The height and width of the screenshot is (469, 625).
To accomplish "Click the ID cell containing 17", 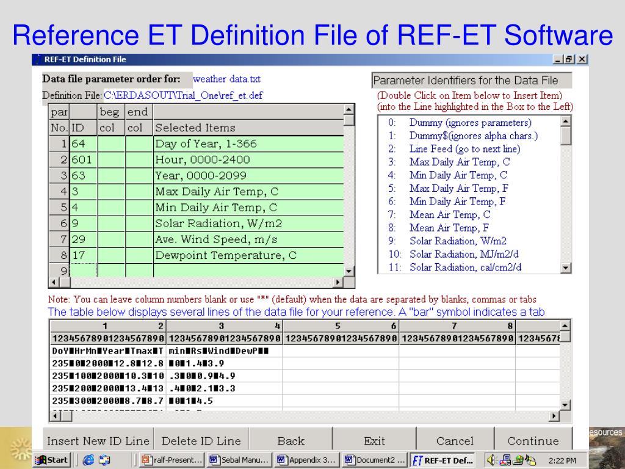I will [x=83, y=255].
